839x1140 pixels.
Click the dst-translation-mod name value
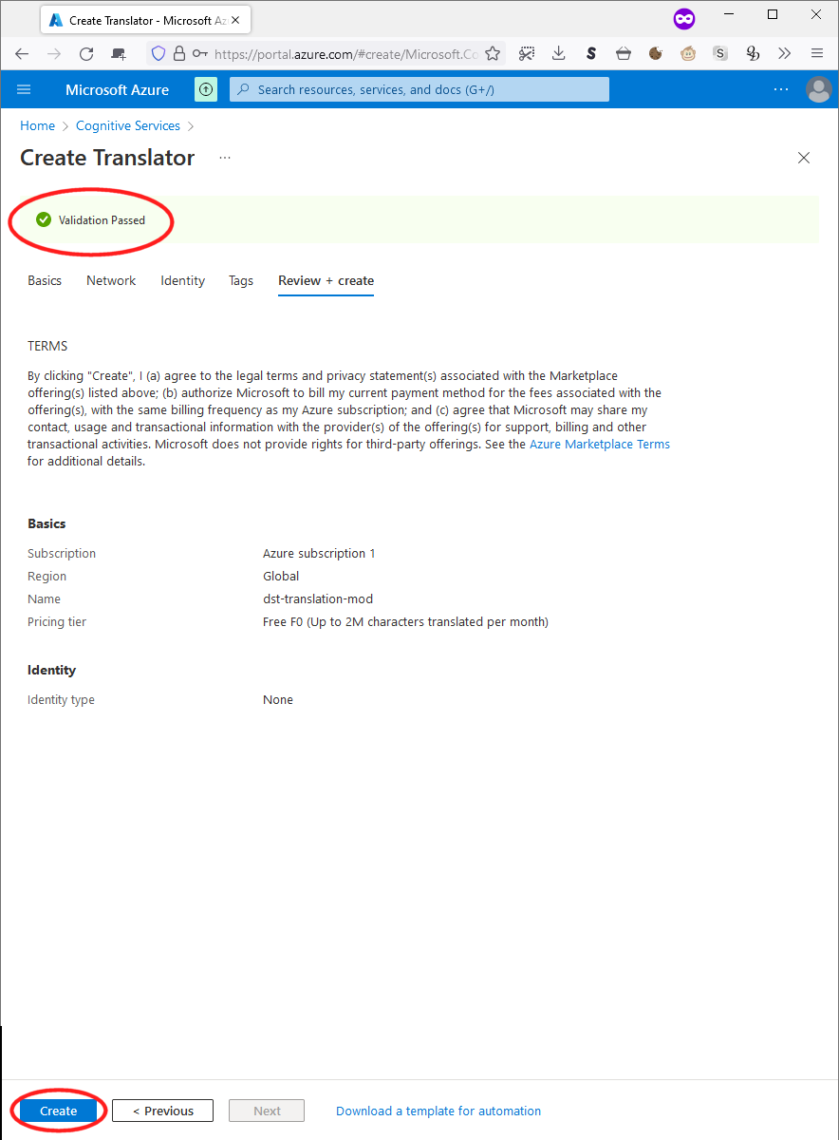point(318,598)
